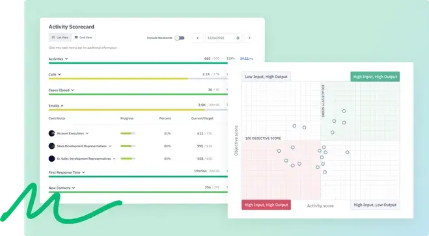Click the 356 value in New Contacts row
The width and height of the screenshot is (429, 236).
tap(208, 187)
